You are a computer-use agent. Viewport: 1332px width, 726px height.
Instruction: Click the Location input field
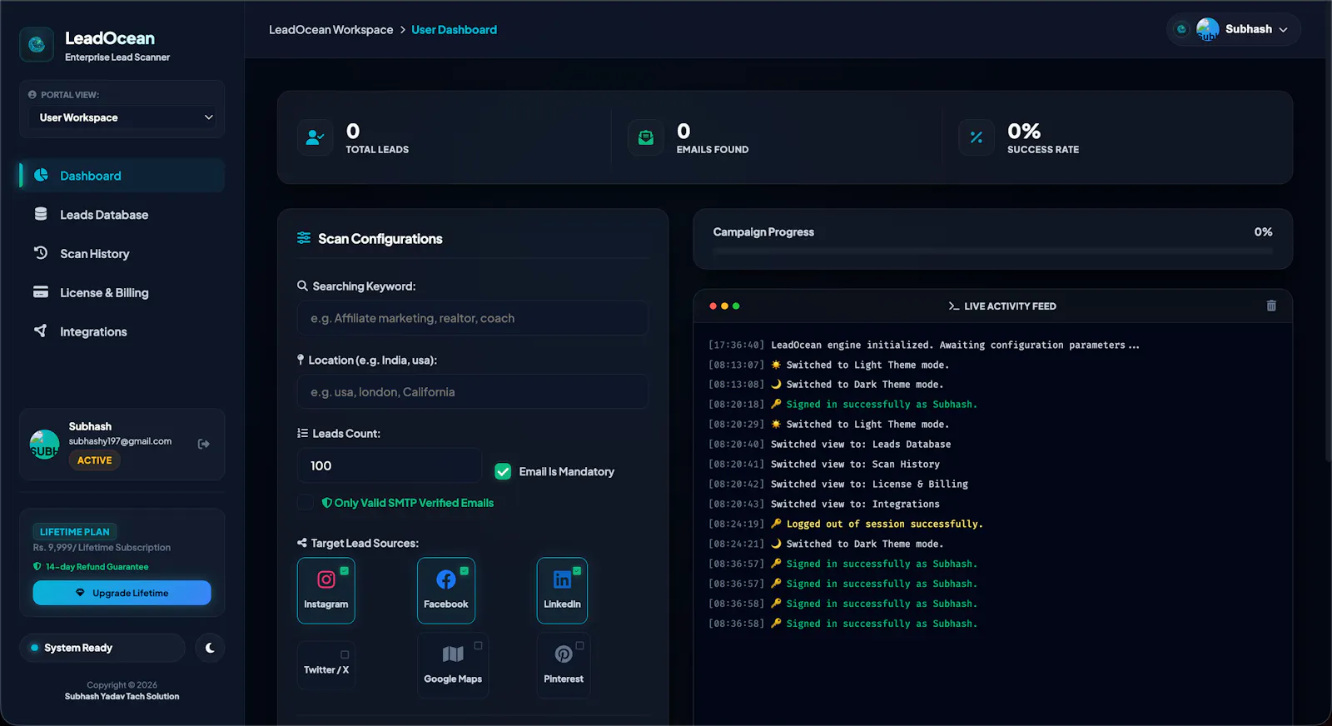click(472, 392)
